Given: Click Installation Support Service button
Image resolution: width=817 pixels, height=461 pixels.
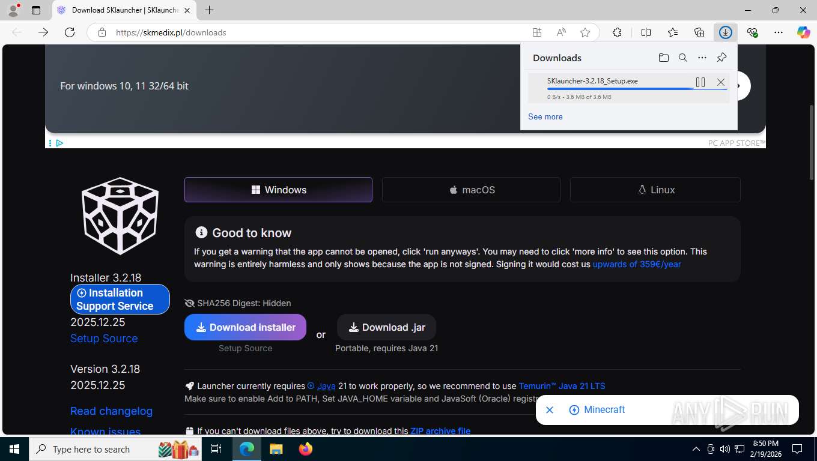Looking at the screenshot, I should pos(120,299).
